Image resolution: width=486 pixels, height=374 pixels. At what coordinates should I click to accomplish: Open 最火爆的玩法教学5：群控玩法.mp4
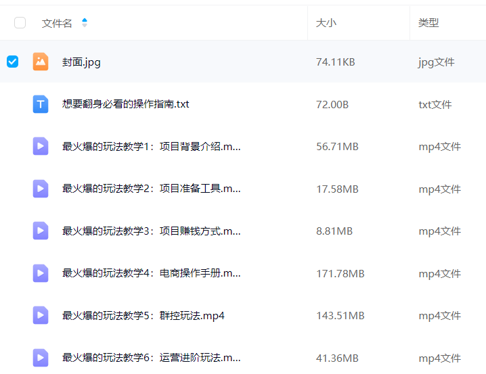pos(143,316)
